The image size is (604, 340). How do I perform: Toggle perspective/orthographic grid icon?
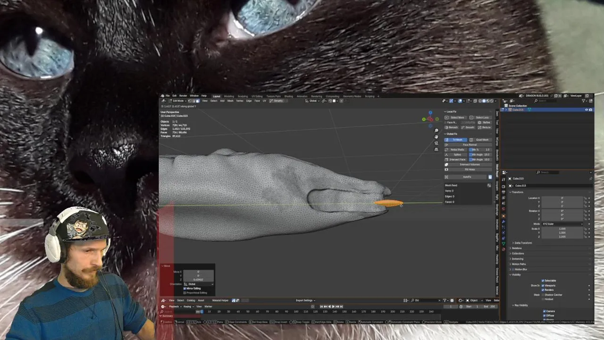coord(436,149)
